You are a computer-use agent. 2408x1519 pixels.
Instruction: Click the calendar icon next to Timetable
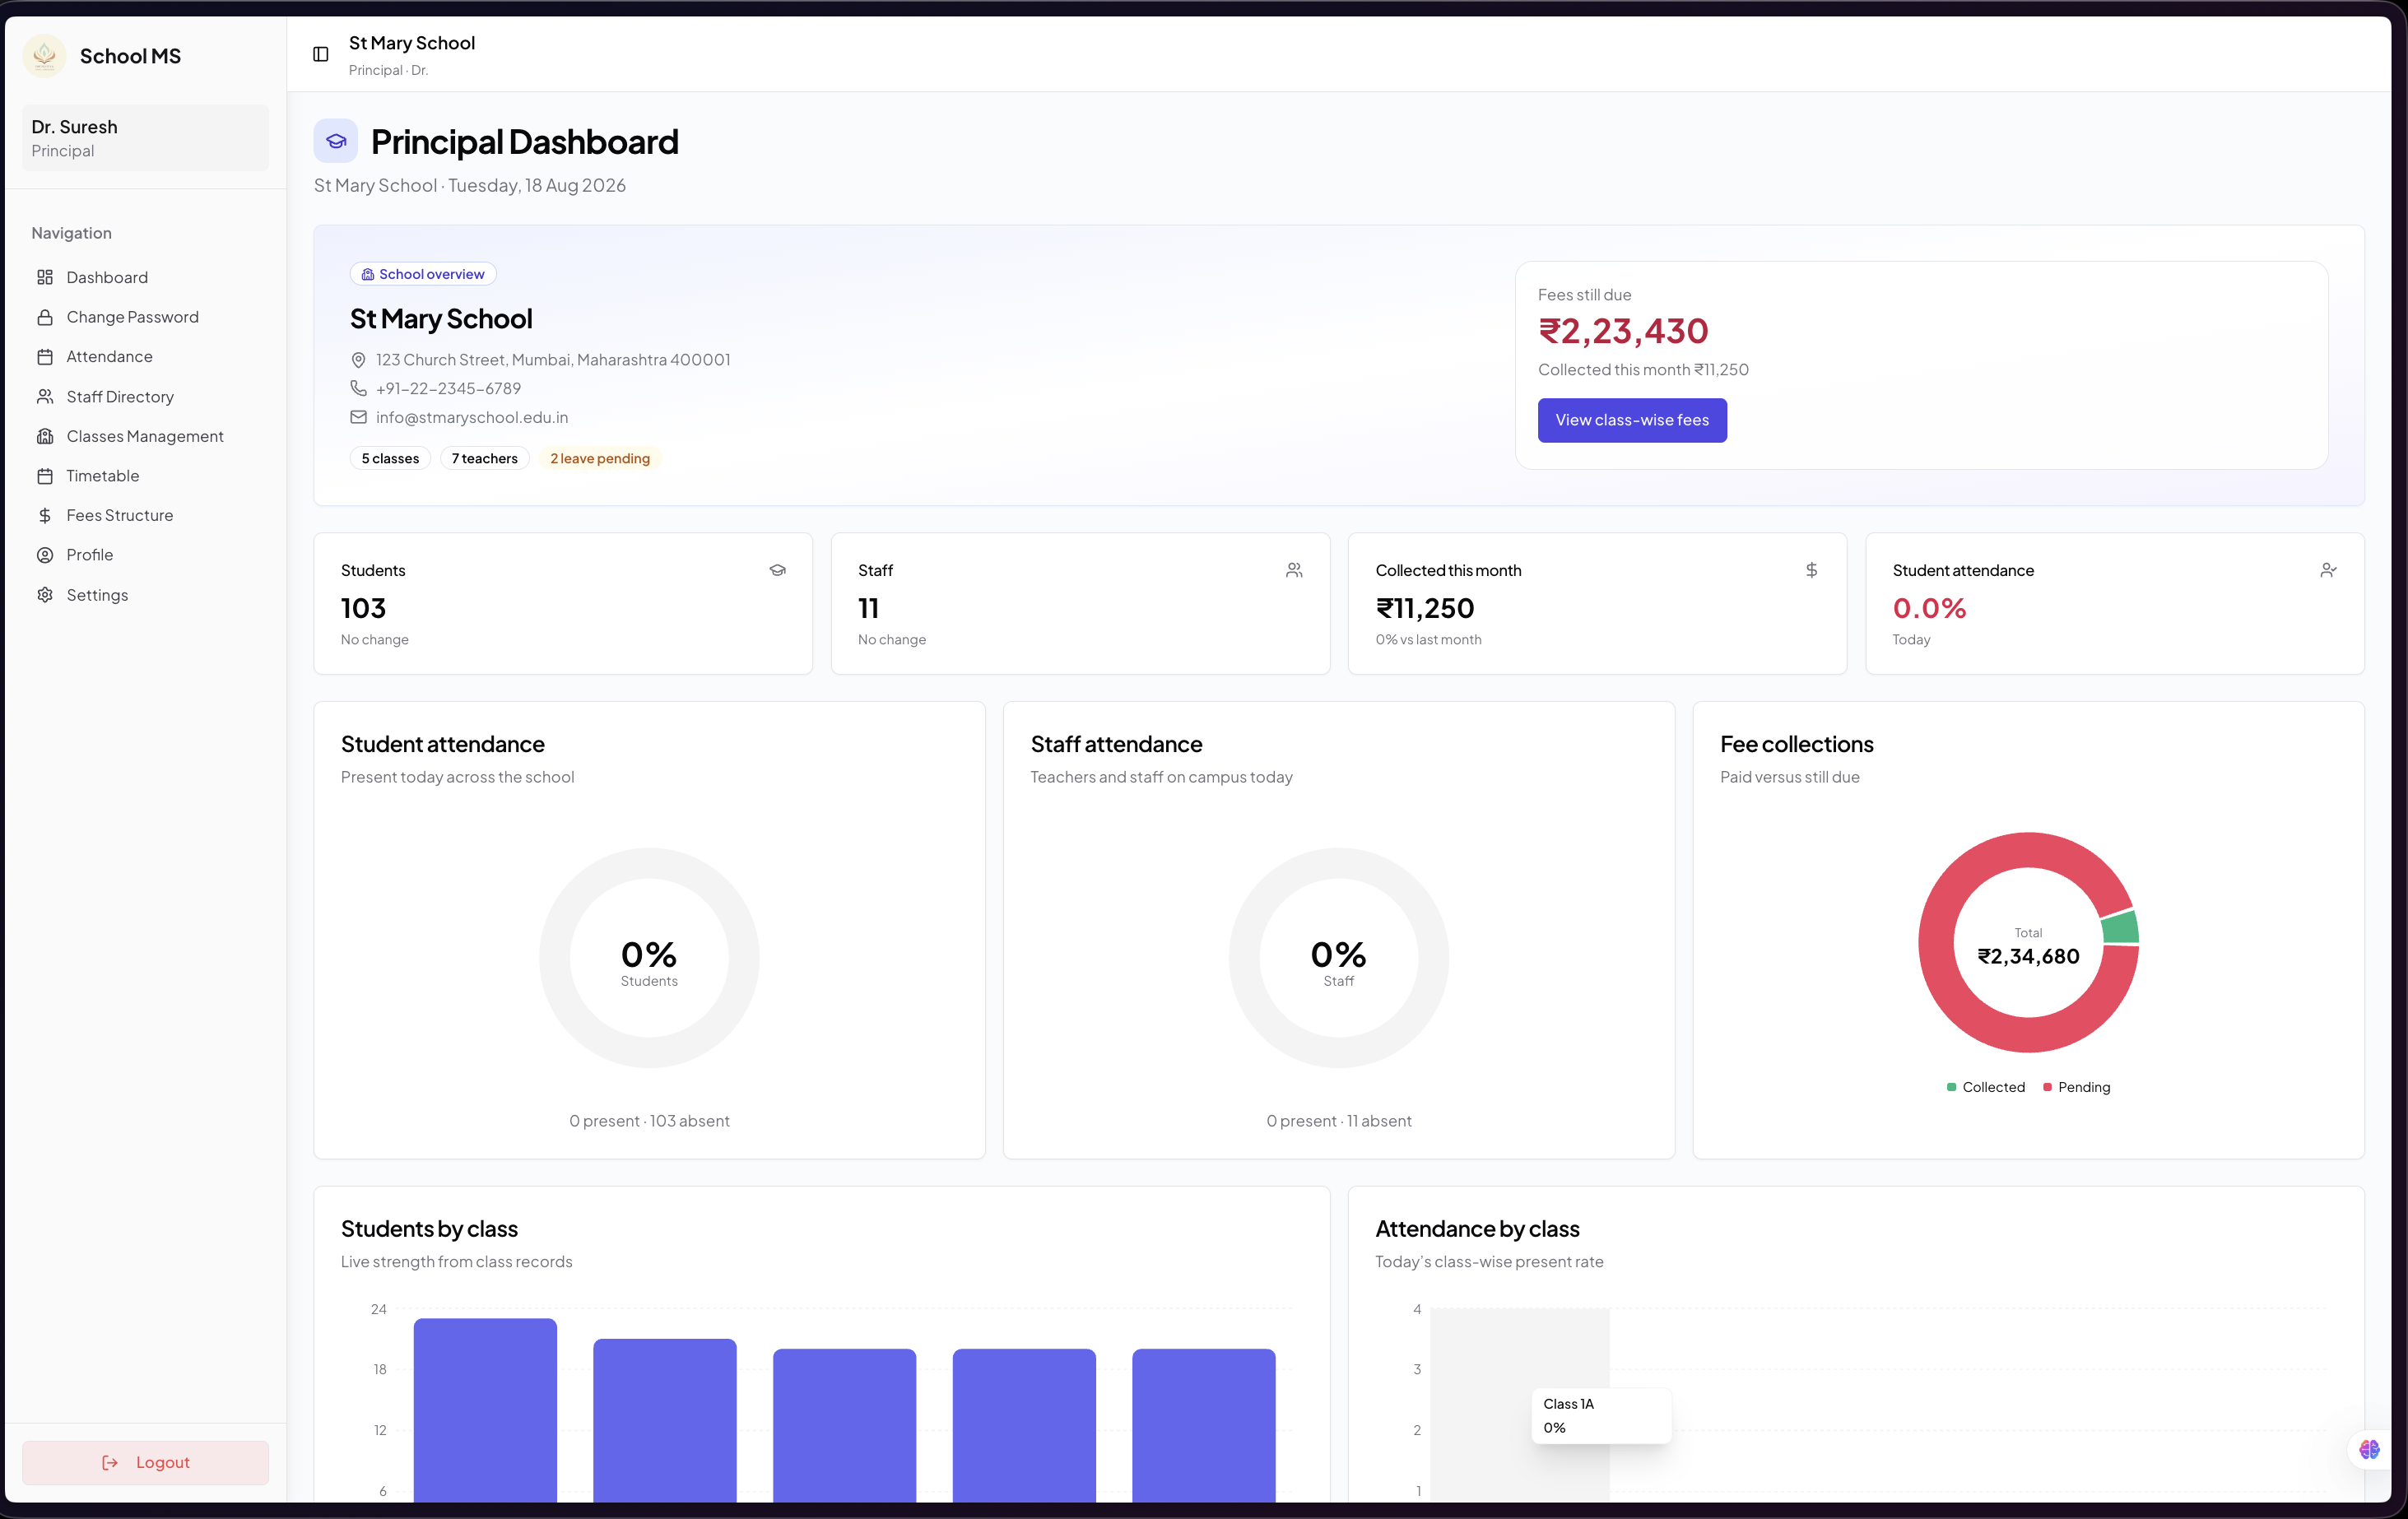pos(45,476)
